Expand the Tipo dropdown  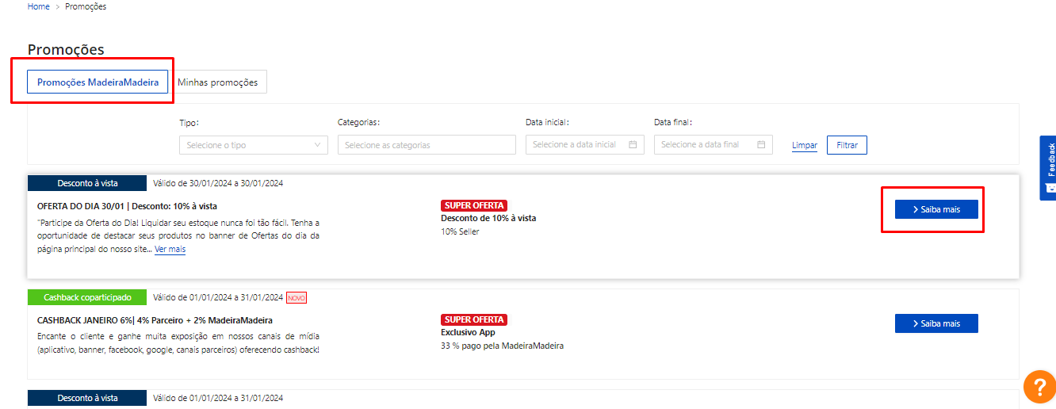tap(254, 145)
